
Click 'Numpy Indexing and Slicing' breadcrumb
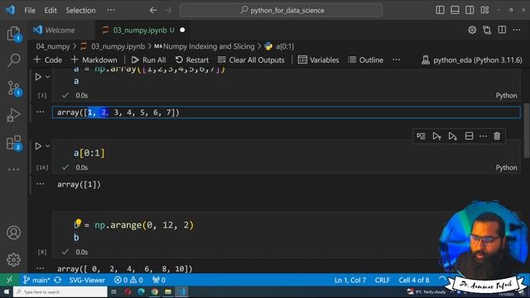pos(205,46)
